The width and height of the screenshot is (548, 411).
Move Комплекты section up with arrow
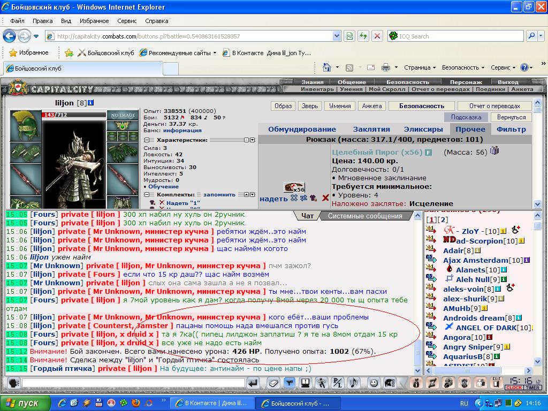pos(246,194)
